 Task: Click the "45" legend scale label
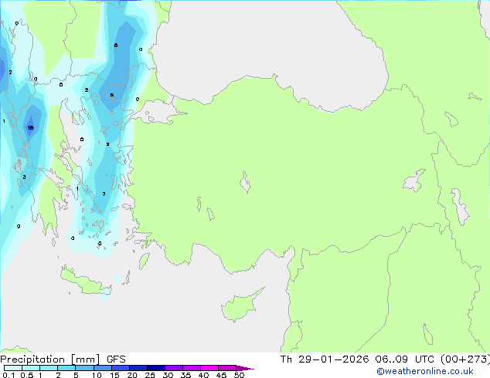tap(221, 375)
